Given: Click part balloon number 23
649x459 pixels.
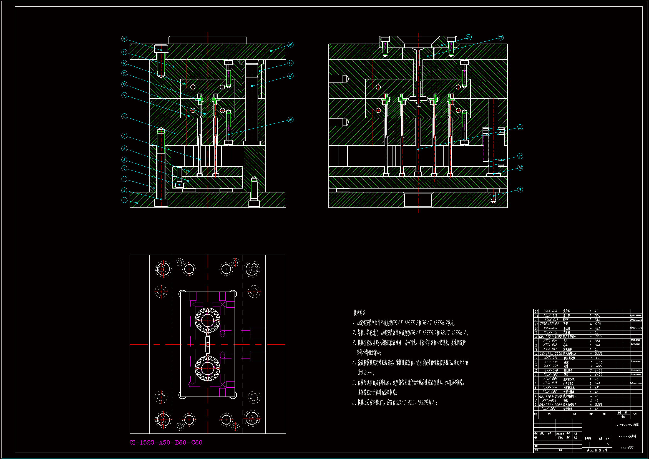Looking at the screenshot, I should point(500,37).
